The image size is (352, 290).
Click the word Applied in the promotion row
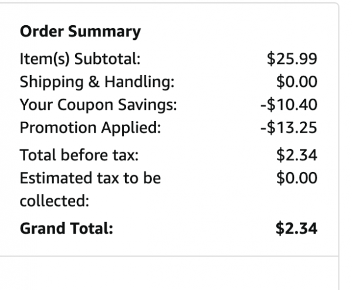(x=131, y=128)
